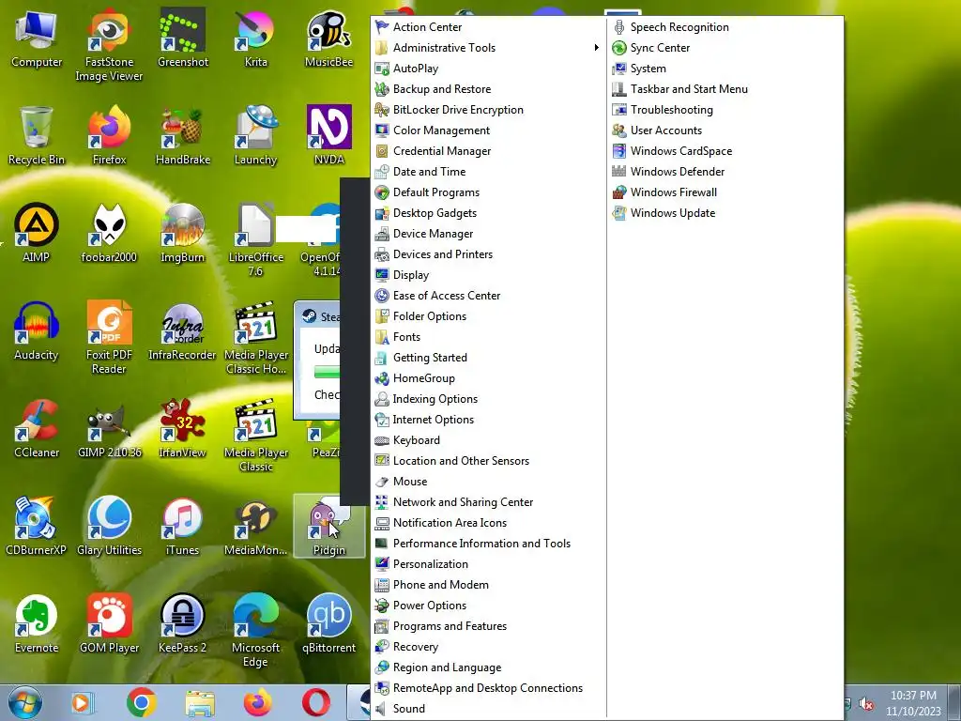Image resolution: width=961 pixels, height=721 pixels.
Task: Open Folder Options entry
Action: tap(488, 316)
